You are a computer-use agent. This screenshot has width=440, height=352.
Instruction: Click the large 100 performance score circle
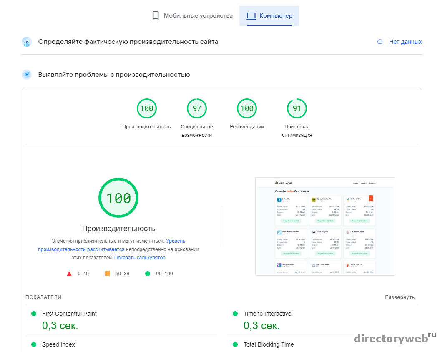point(118,198)
